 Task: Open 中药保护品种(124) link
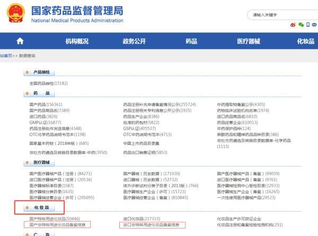click(234, 129)
